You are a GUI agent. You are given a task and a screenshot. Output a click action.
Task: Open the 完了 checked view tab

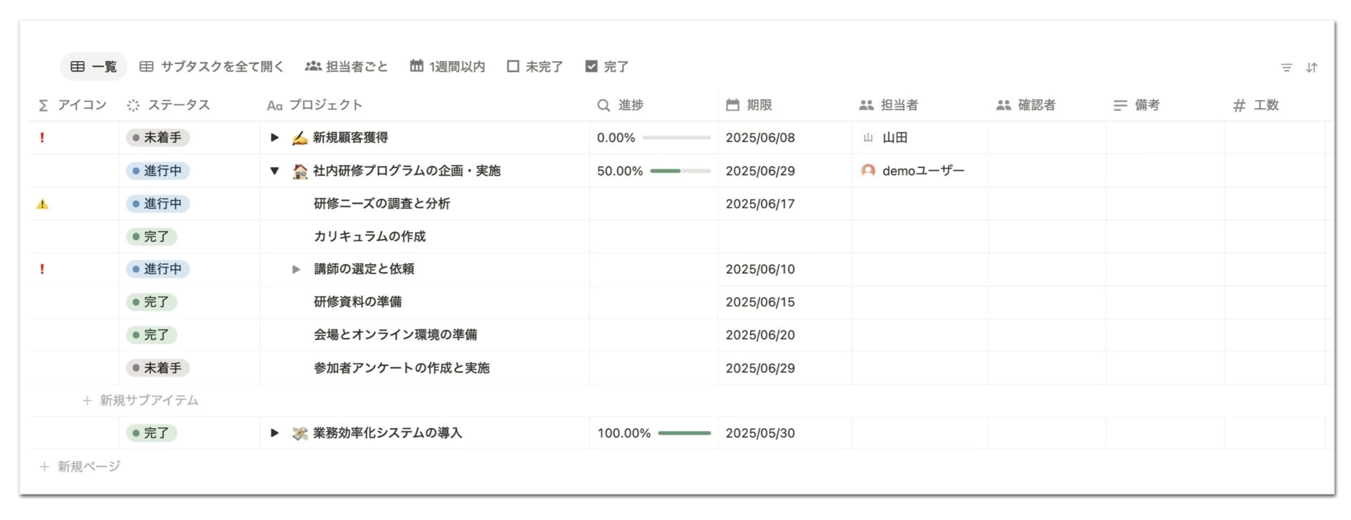click(x=607, y=67)
